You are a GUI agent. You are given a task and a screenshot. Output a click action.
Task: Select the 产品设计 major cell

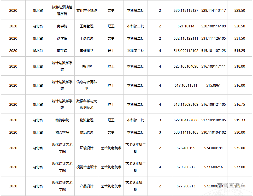[87, 186]
